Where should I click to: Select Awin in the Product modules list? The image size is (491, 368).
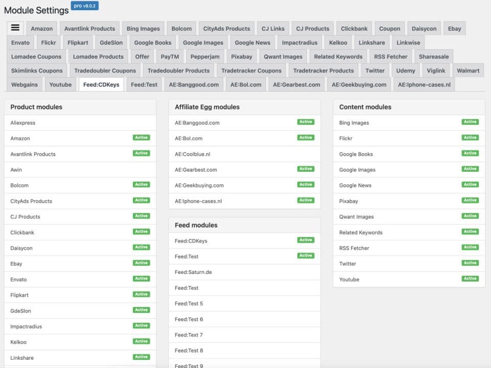click(80, 170)
